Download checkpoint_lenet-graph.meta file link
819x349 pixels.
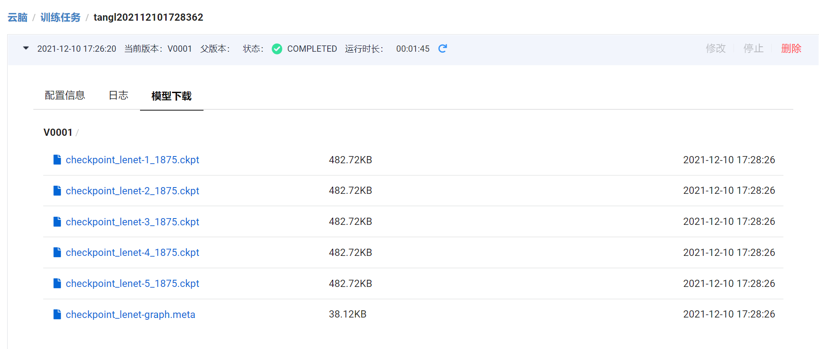(131, 314)
